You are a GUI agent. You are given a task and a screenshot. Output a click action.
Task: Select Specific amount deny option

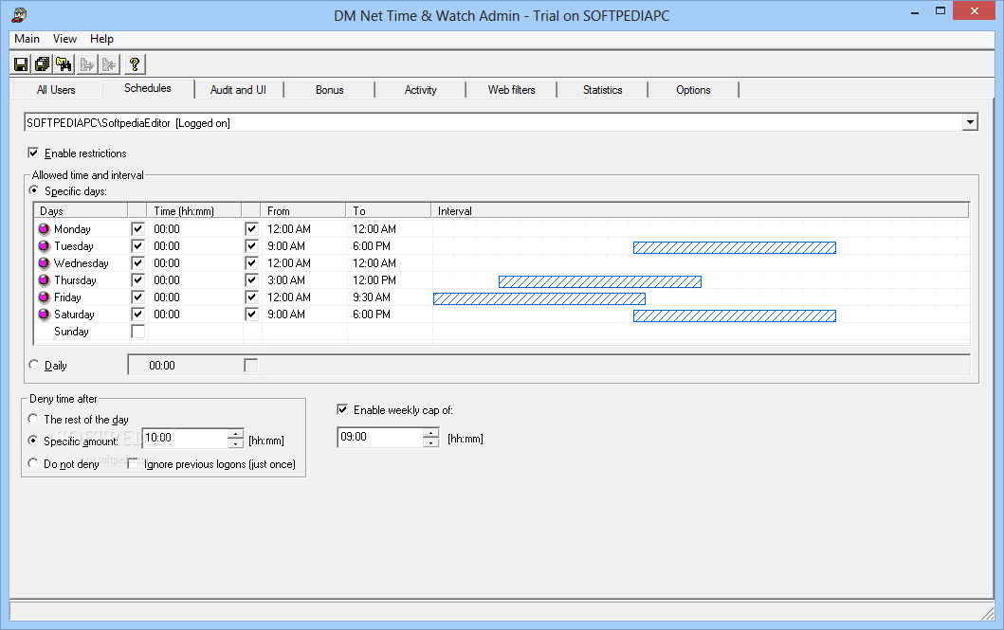[x=32, y=441]
